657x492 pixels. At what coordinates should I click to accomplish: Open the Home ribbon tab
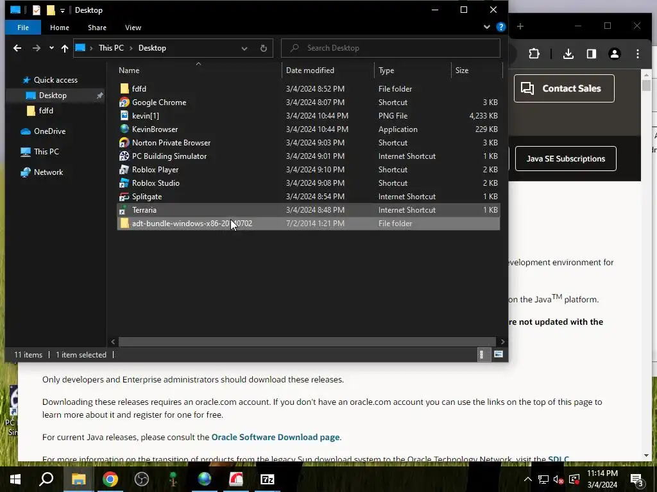point(60,28)
